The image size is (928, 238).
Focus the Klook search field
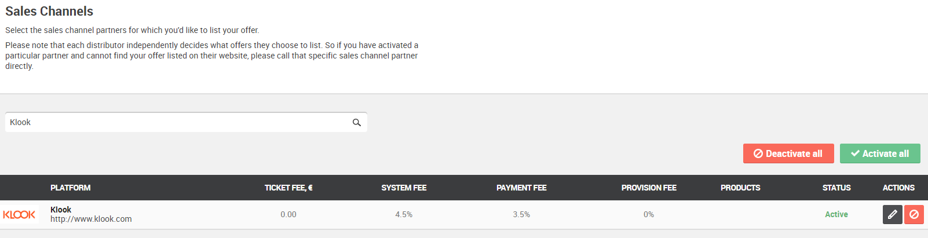pyautogui.click(x=186, y=122)
